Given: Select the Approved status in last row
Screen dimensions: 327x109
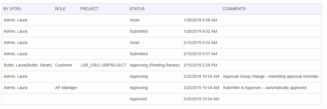Looking at the screenshot, I should coord(138,99).
